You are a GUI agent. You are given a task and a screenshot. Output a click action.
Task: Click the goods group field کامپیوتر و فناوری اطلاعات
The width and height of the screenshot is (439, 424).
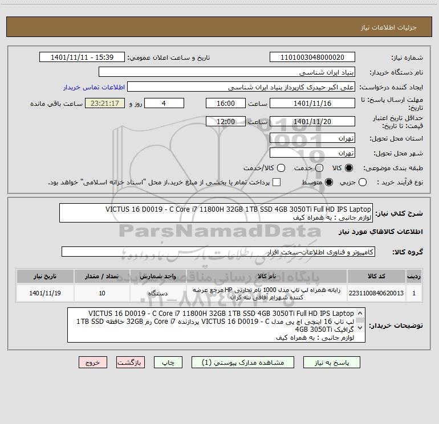click(218, 252)
